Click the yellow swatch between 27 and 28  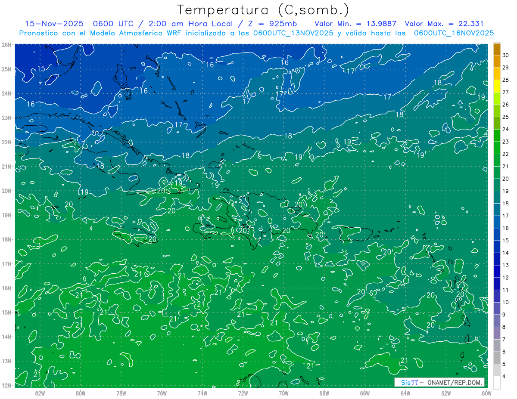(497, 86)
